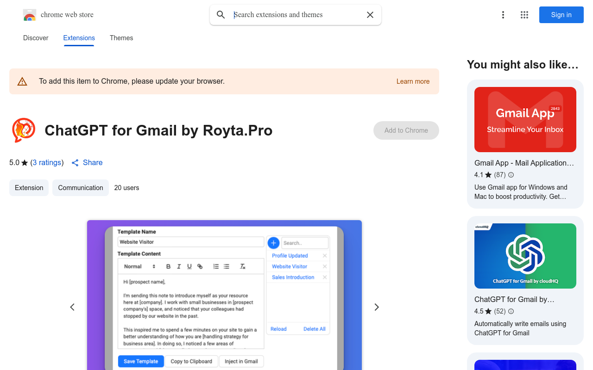Viewport: 593px width, 370px height.
Task: Click the Chrome Web Store logo
Action: (30, 15)
